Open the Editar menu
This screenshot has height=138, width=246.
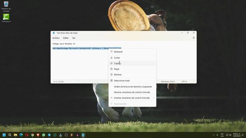(66, 38)
